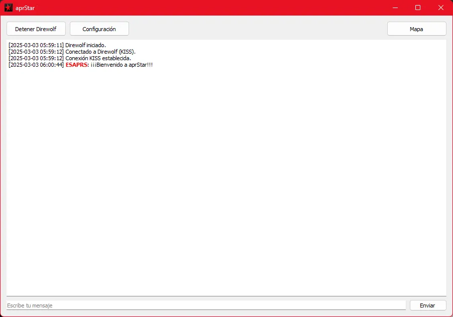Click the 05:59:11 timestamp in the log
This screenshot has width=453, height=317.
36,45
